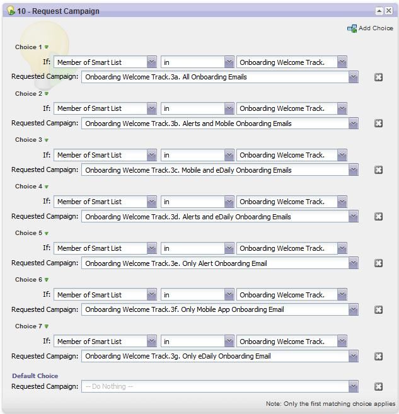Open Default Choice Do Nothing campaign dropdown
Image resolution: width=399 pixels, height=414 pixels.
(353, 387)
